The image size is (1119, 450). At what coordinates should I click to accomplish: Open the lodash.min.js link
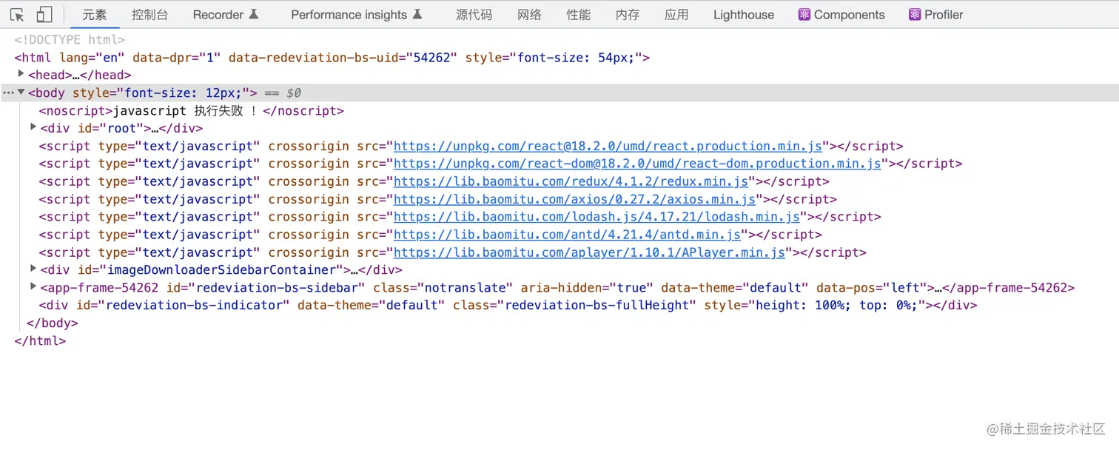(x=597, y=218)
